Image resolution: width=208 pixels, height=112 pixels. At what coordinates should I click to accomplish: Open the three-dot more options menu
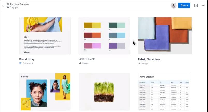click(203, 6)
